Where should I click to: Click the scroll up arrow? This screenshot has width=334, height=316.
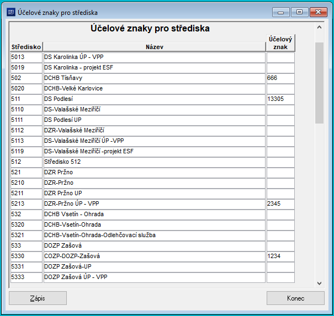coord(319,27)
